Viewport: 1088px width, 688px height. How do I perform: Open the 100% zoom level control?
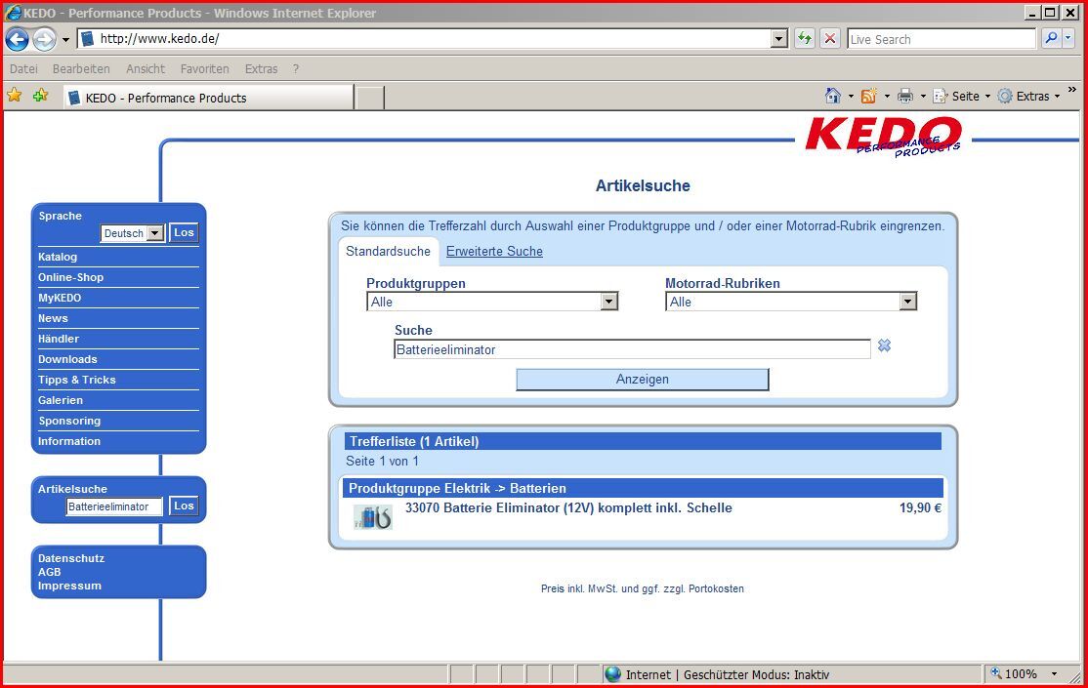pyautogui.click(x=1024, y=673)
